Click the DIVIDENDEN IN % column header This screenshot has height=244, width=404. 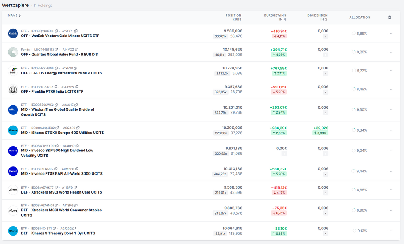(x=318, y=17)
